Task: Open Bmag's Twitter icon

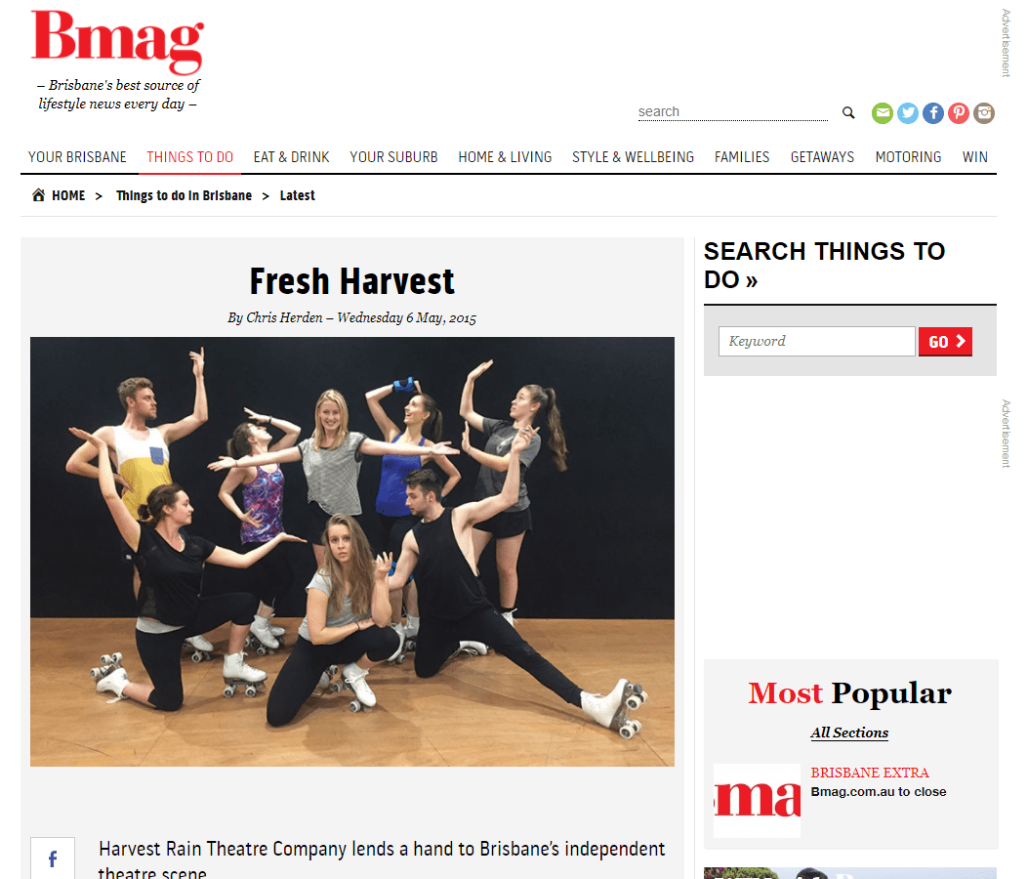Action: (x=908, y=113)
